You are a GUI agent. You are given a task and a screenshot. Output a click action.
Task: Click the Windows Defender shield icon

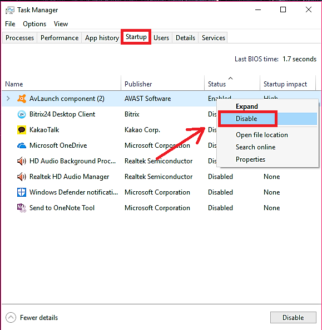(22, 192)
